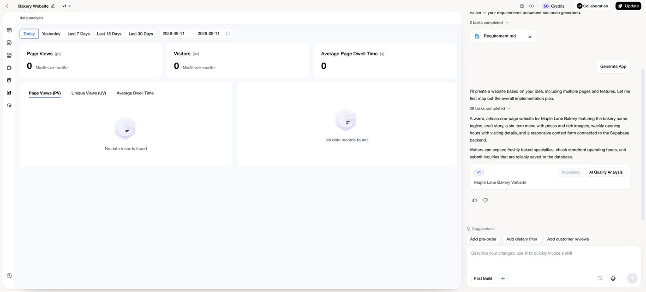Open the database icon in left sidebar
This screenshot has width=646, height=292.
tap(9, 80)
